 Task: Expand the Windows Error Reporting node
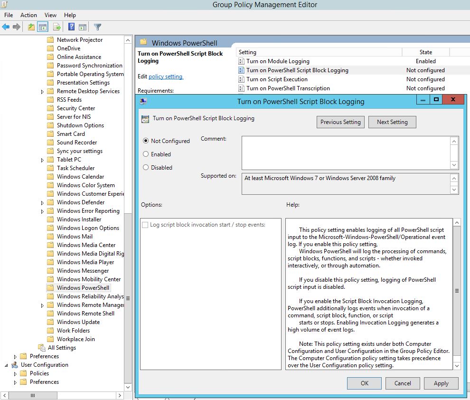pyautogui.click(x=42, y=211)
